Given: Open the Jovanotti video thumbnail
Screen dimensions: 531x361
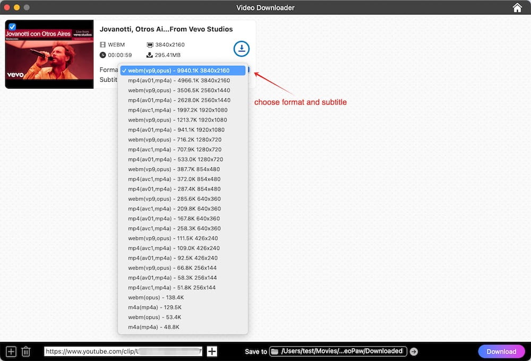Looking at the screenshot, I should (x=49, y=54).
